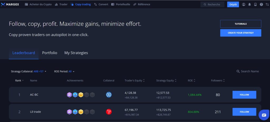This screenshot has width=270, height=122.
Task: Sort by ROE column
Action: pos(191,81)
